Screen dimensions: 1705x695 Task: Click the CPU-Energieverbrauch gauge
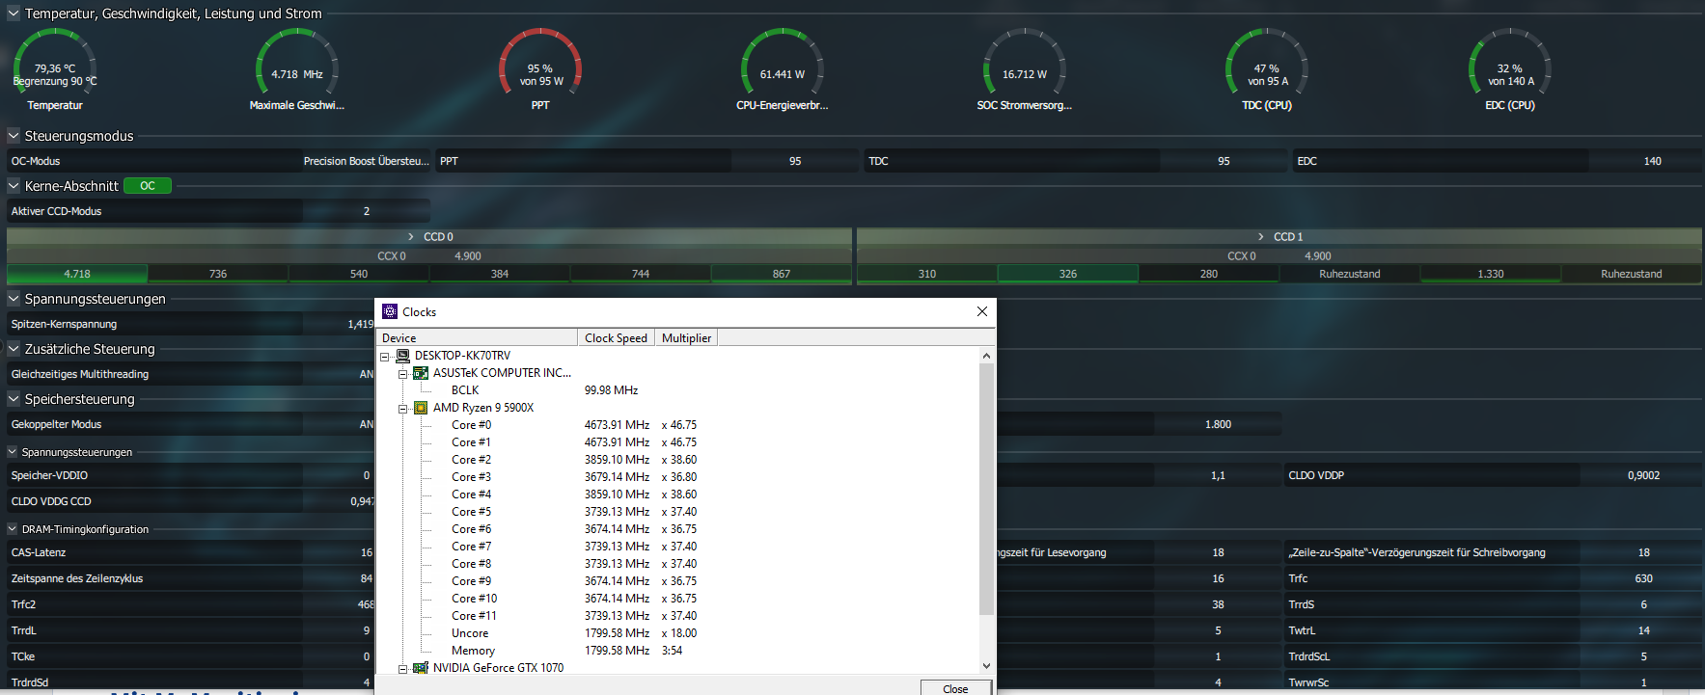tap(783, 70)
